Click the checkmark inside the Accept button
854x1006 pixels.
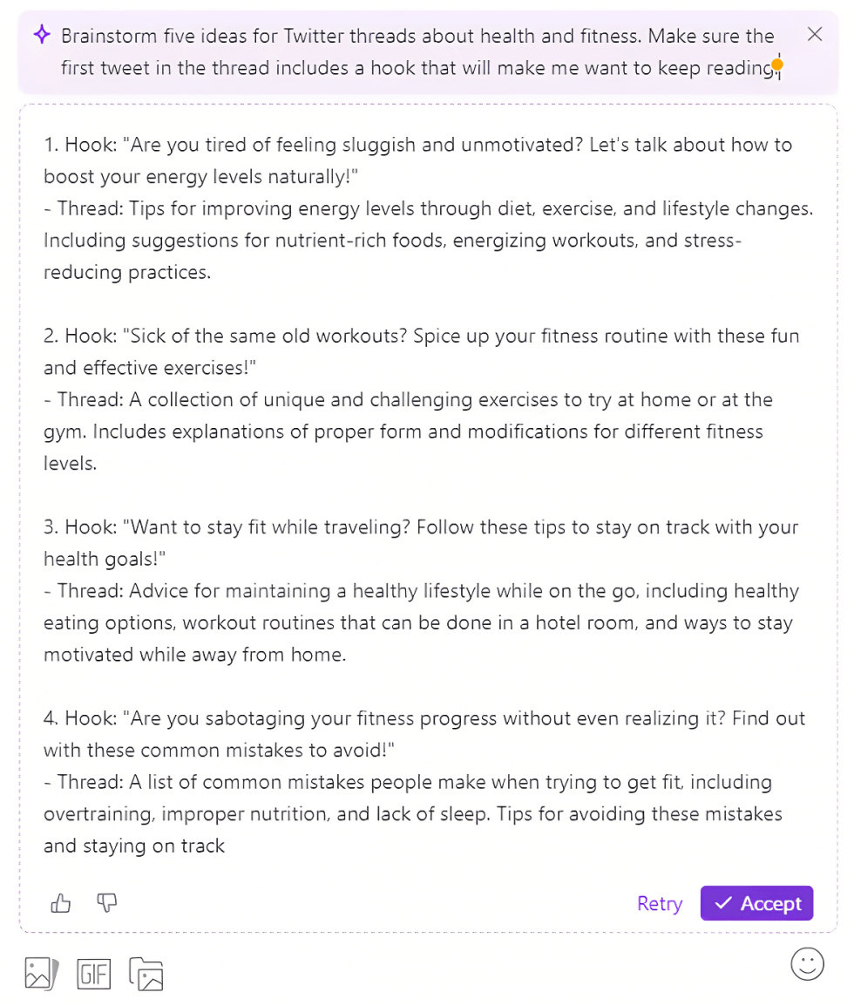click(722, 903)
